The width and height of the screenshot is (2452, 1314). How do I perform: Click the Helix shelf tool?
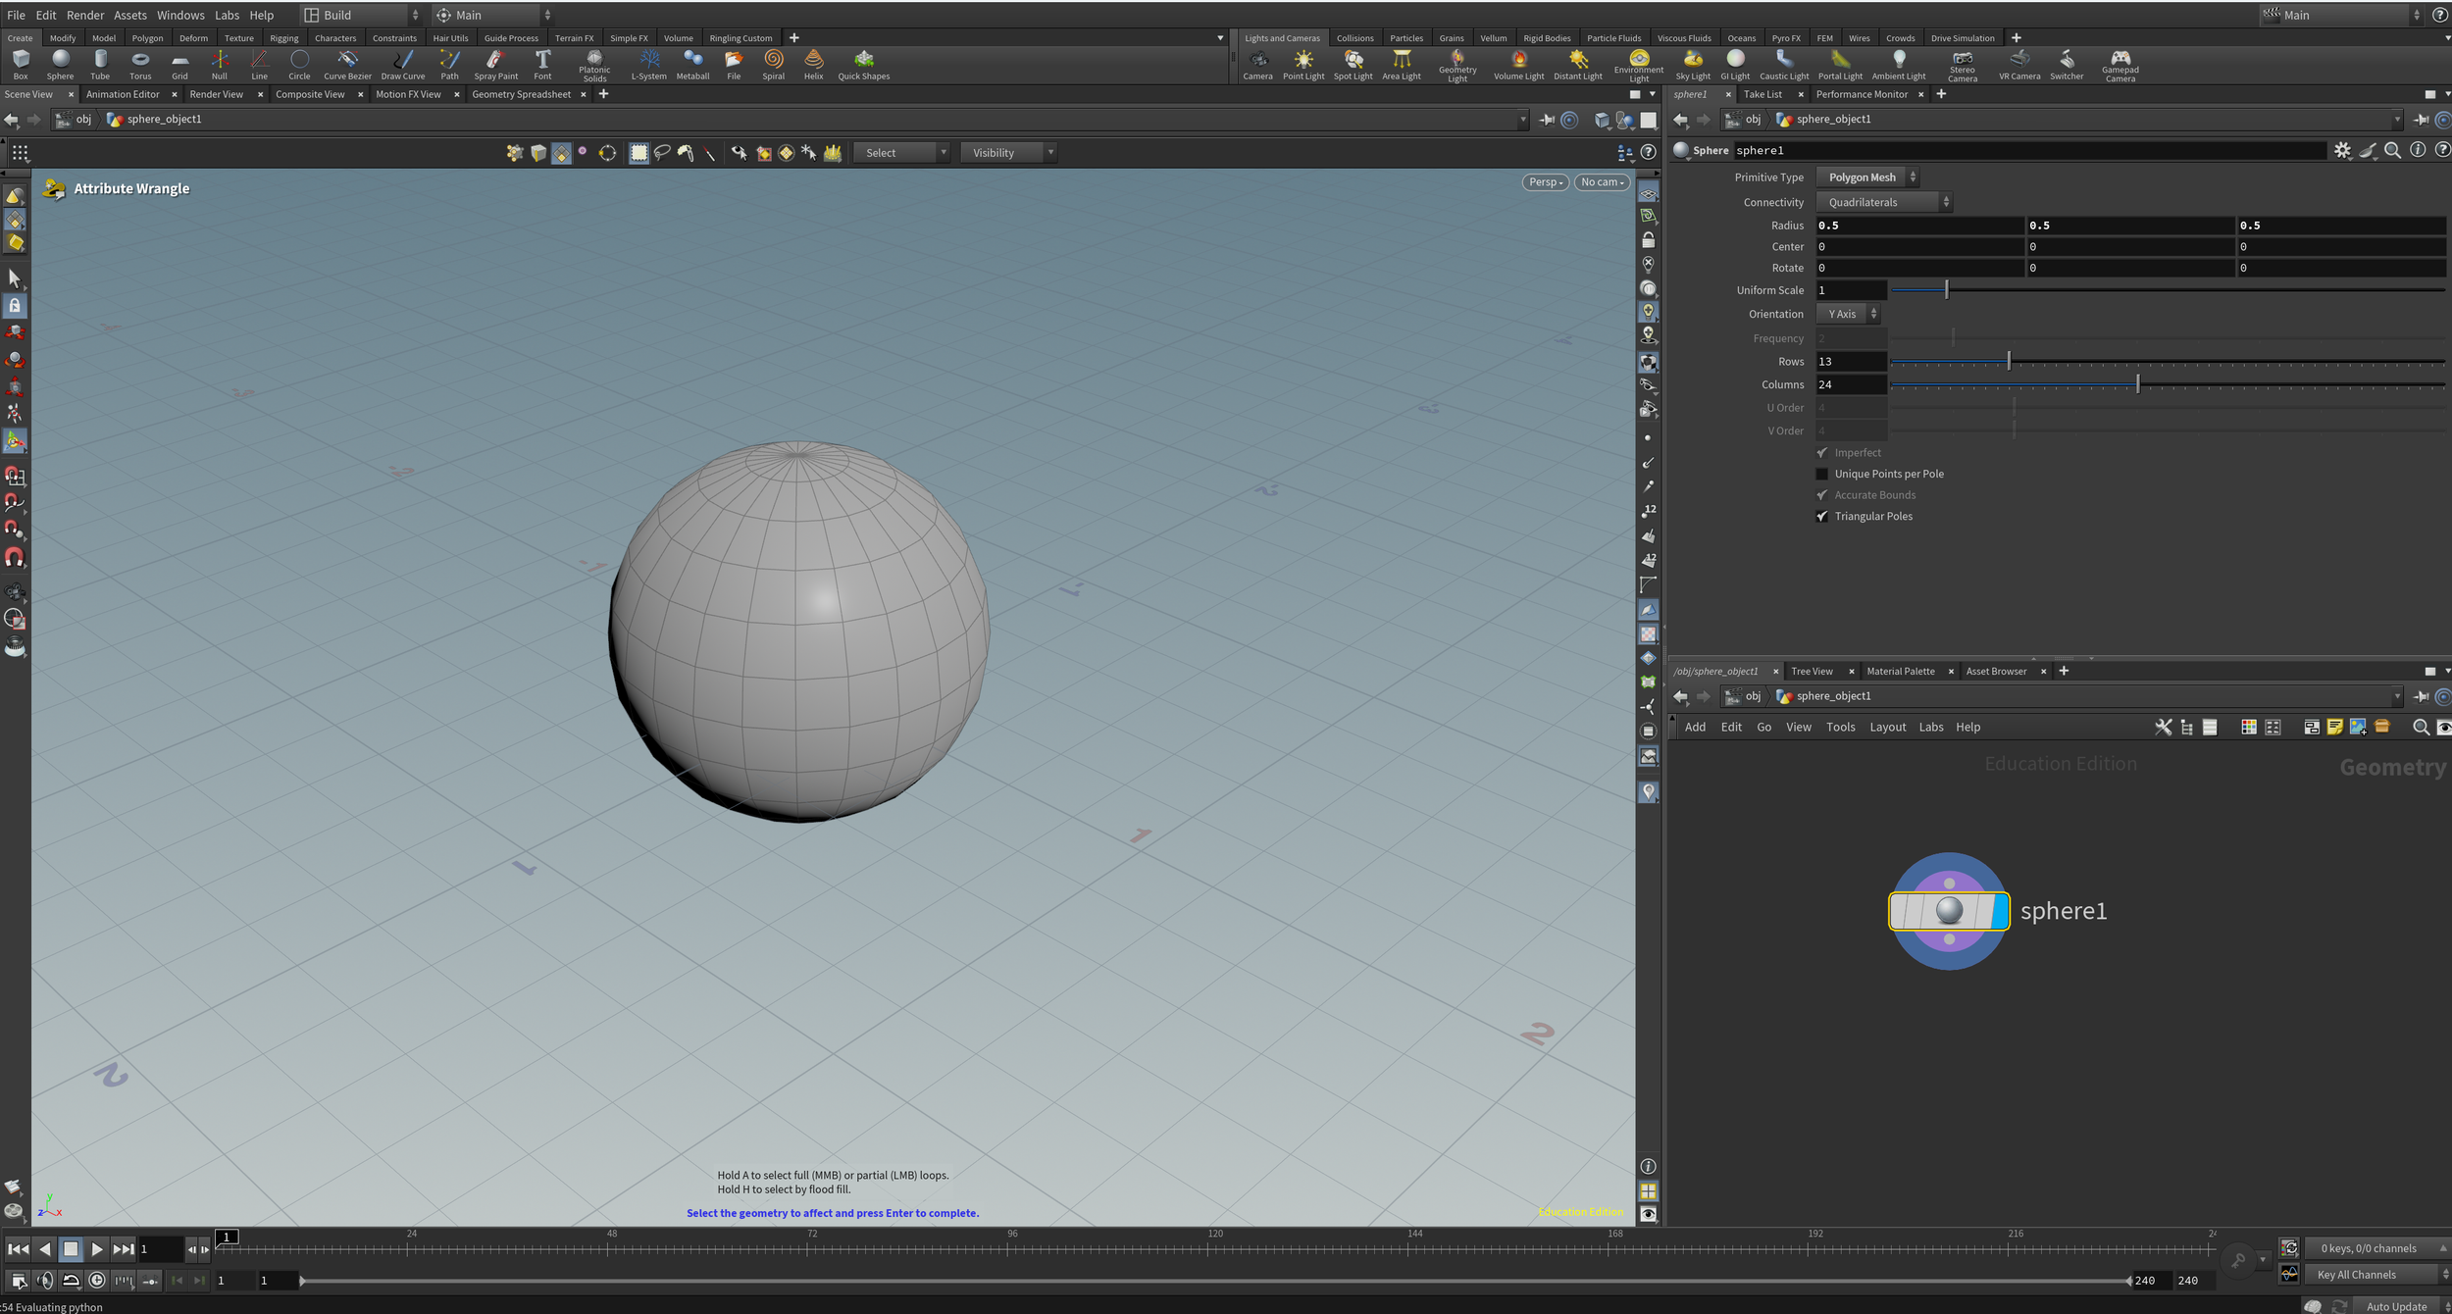coord(813,65)
